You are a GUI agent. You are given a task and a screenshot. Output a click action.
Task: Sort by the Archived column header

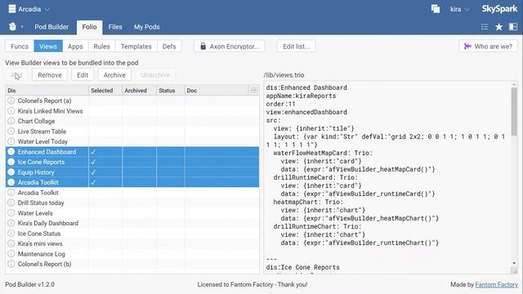click(140, 91)
